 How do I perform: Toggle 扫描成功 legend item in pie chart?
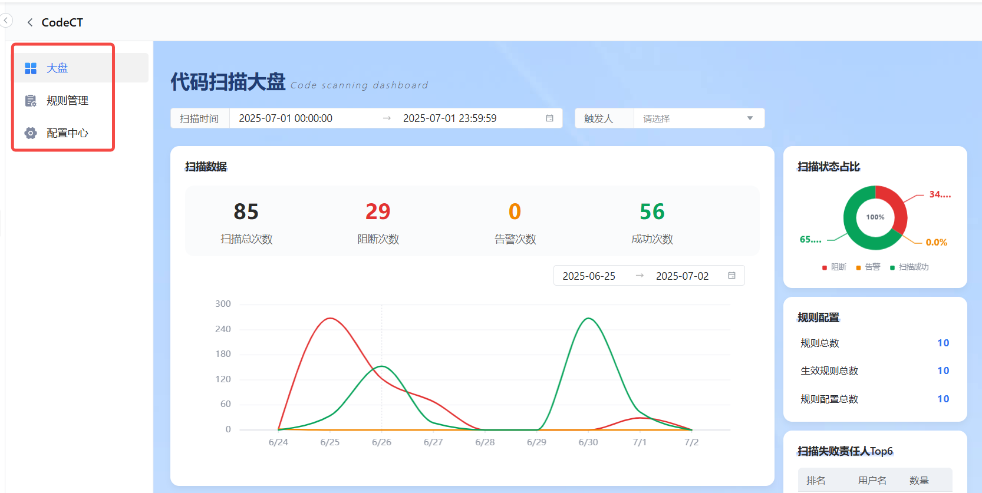[909, 267]
